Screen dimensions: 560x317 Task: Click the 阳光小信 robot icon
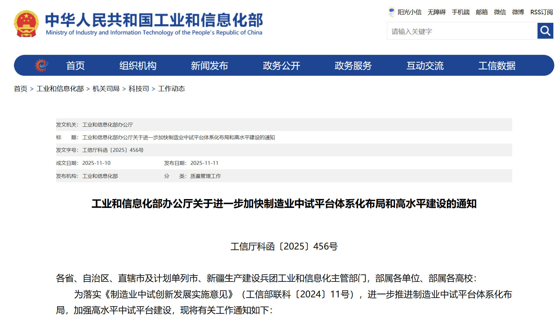pyautogui.click(x=391, y=12)
